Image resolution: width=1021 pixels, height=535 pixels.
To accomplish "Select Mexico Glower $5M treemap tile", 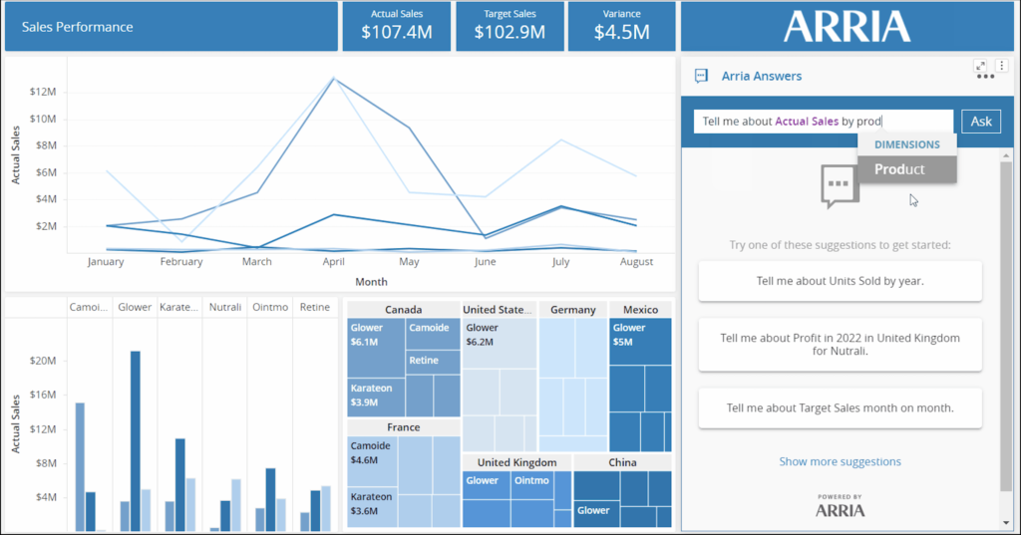I will pyautogui.click(x=640, y=341).
